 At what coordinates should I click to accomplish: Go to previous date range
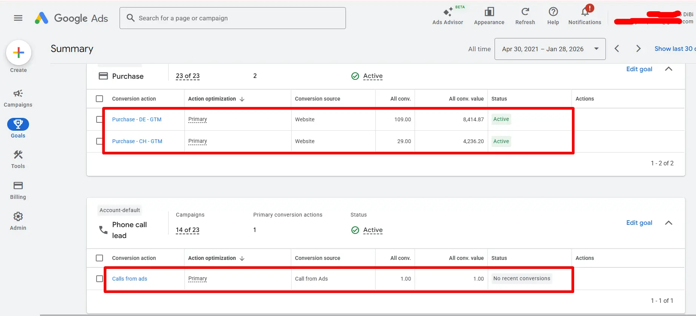point(617,49)
